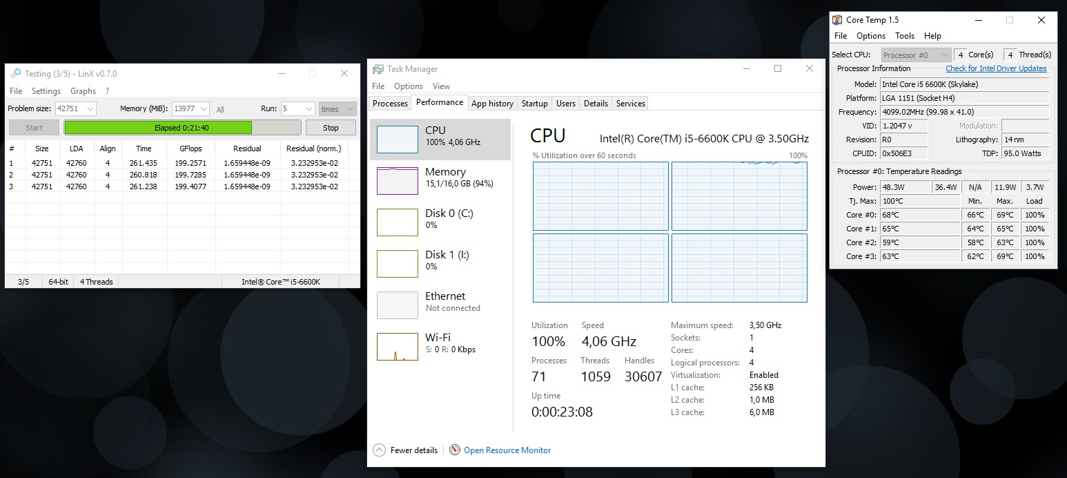
Task: Switch to Startup tab
Action: (534, 104)
